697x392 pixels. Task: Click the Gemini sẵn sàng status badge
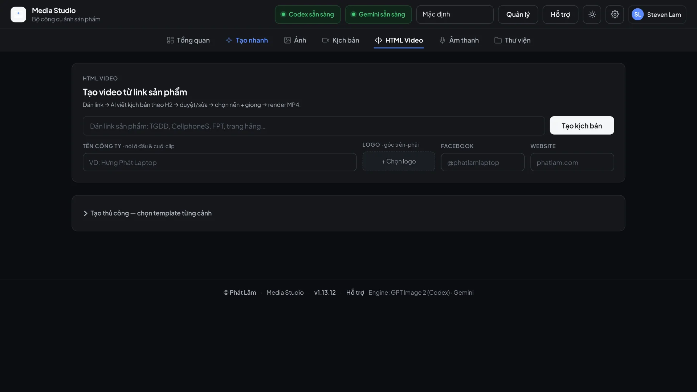378,15
